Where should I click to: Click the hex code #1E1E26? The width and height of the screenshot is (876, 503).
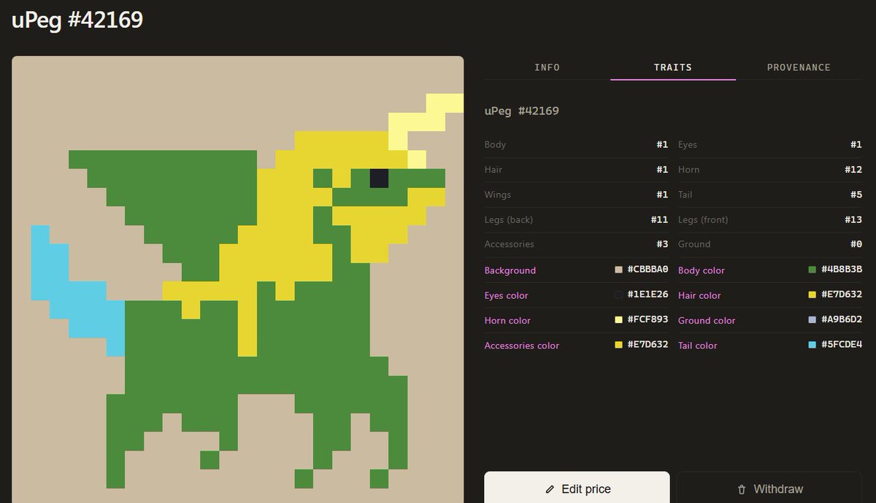648,295
